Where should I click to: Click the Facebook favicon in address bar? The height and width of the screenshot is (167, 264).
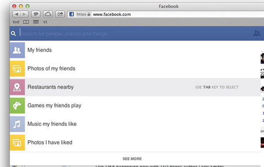tap(72, 14)
